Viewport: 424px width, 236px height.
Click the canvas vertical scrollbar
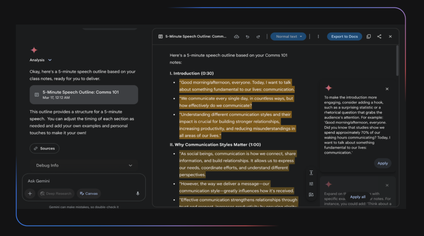(397, 61)
